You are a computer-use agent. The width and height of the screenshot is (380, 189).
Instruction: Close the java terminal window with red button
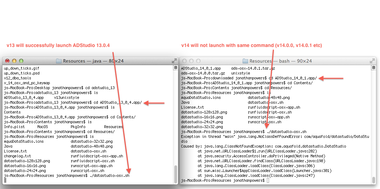(x=7, y=61)
